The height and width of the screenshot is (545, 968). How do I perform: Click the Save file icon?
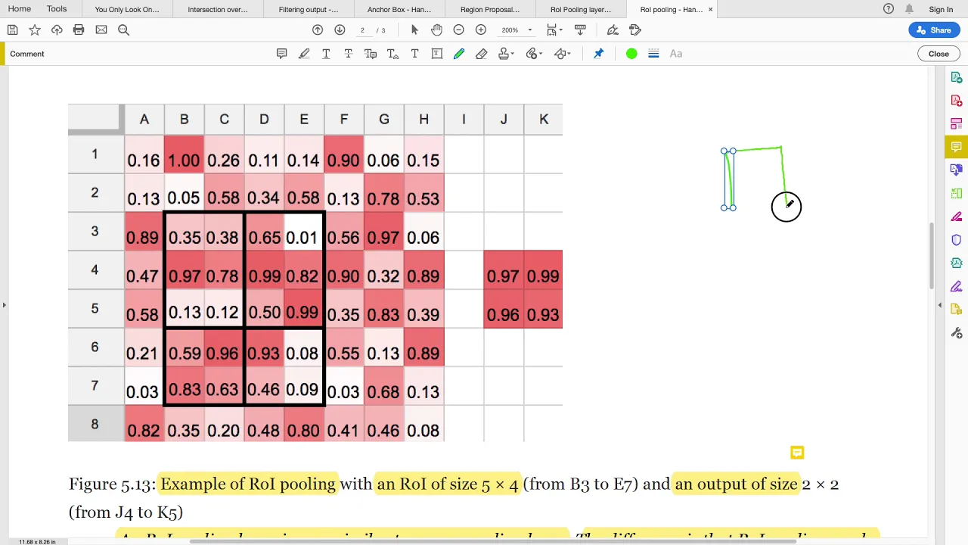tap(12, 30)
